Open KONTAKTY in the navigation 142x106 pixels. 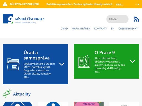[x=100, y=28]
